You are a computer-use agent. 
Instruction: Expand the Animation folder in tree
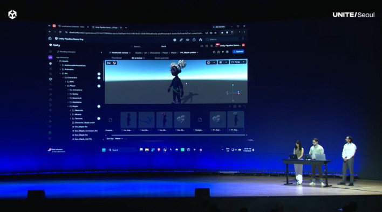(60, 69)
